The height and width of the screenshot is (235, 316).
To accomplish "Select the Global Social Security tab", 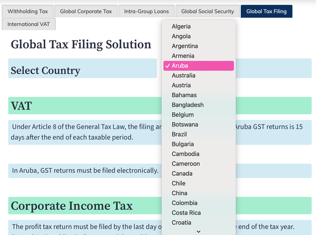I will tap(208, 11).
